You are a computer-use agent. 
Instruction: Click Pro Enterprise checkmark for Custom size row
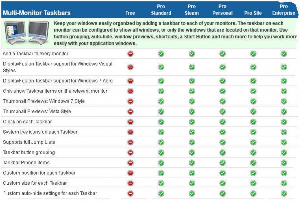284,183
